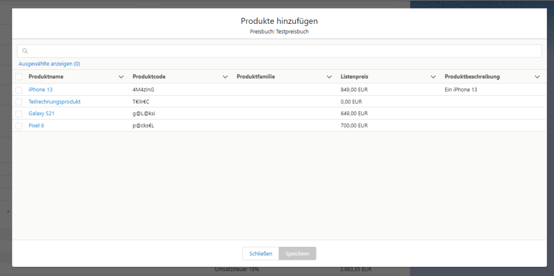554x276 pixels.
Task: Show Listenpreis column options chevron
Action: click(433, 77)
